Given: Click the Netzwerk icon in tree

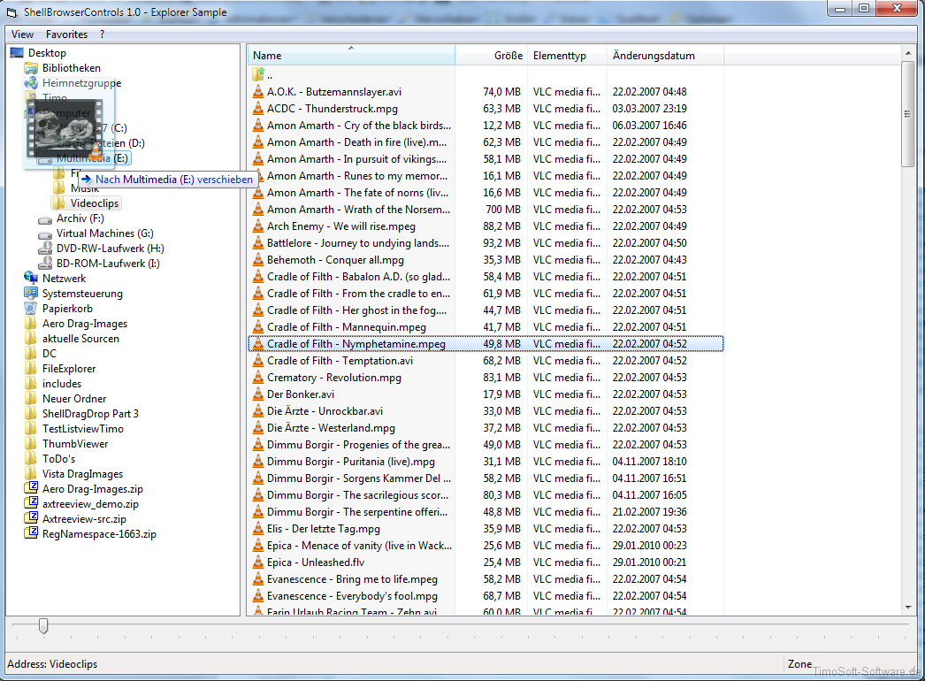Looking at the screenshot, I should (x=31, y=278).
